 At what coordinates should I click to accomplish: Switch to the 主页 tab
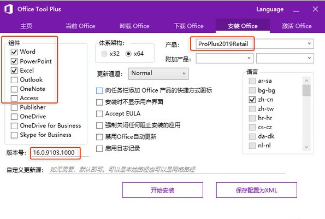pos(26,26)
